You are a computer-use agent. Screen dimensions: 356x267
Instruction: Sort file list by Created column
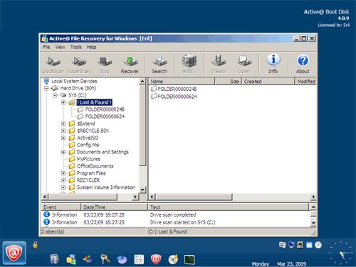pos(268,82)
